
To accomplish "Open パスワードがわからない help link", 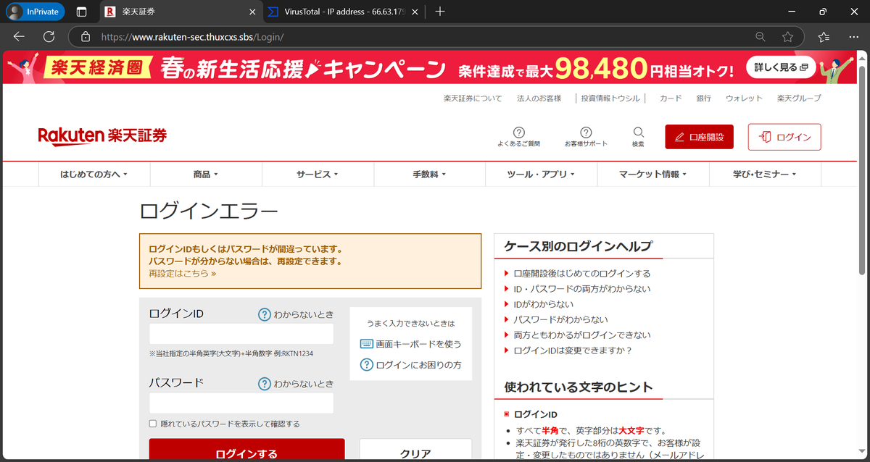I will [x=560, y=319].
